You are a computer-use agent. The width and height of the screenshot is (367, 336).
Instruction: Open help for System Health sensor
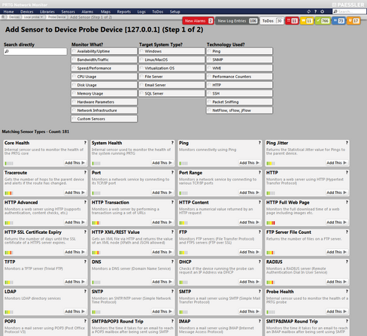172,143
